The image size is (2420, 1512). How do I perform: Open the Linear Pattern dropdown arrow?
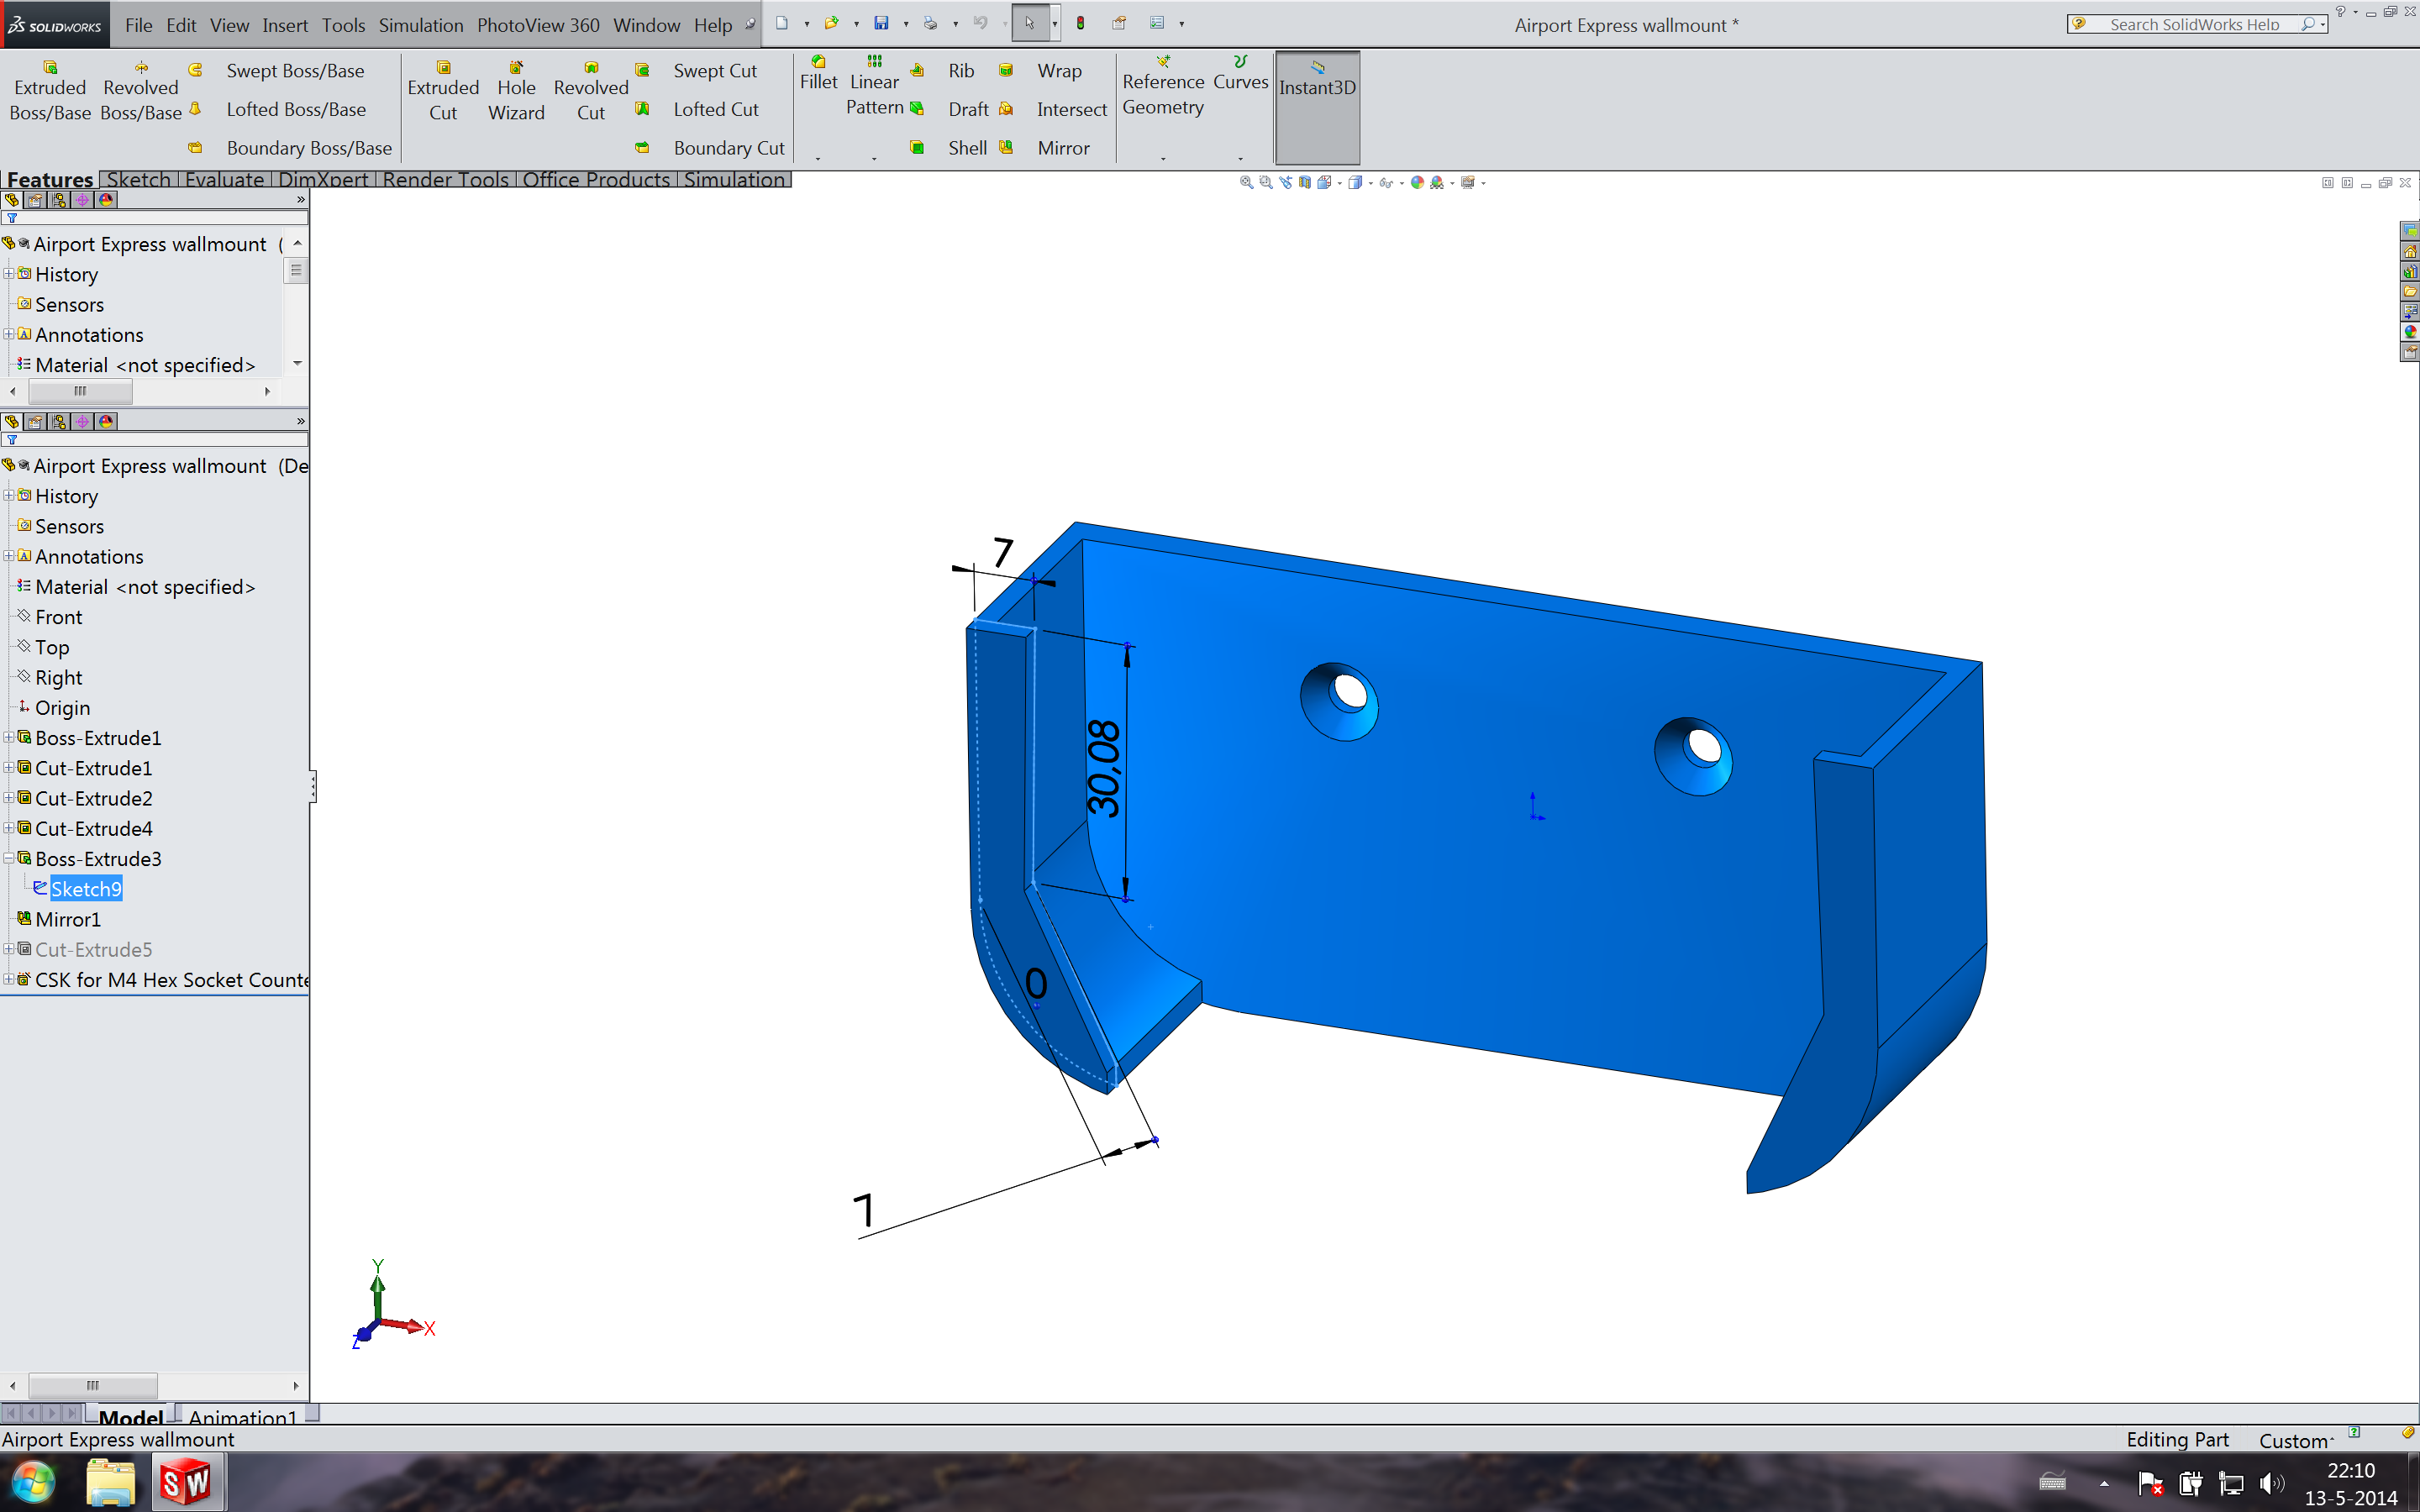coord(874,159)
